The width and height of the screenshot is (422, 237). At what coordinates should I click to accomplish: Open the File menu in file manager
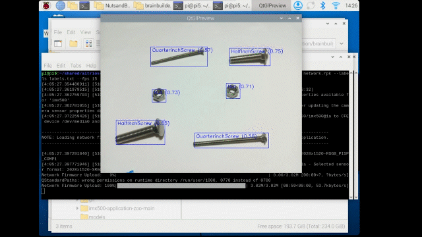(58, 32)
